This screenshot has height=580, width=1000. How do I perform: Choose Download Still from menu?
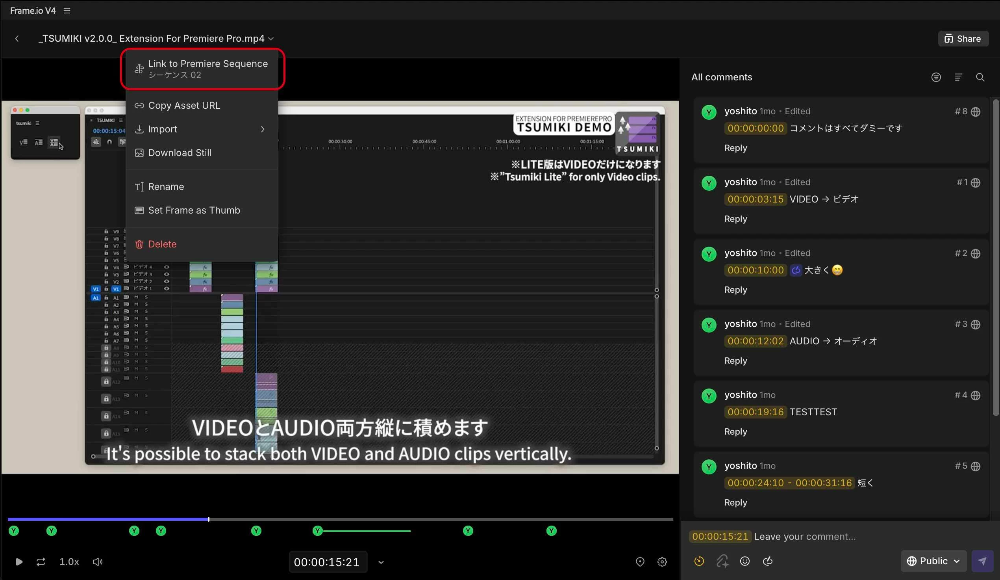tap(180, 152)
